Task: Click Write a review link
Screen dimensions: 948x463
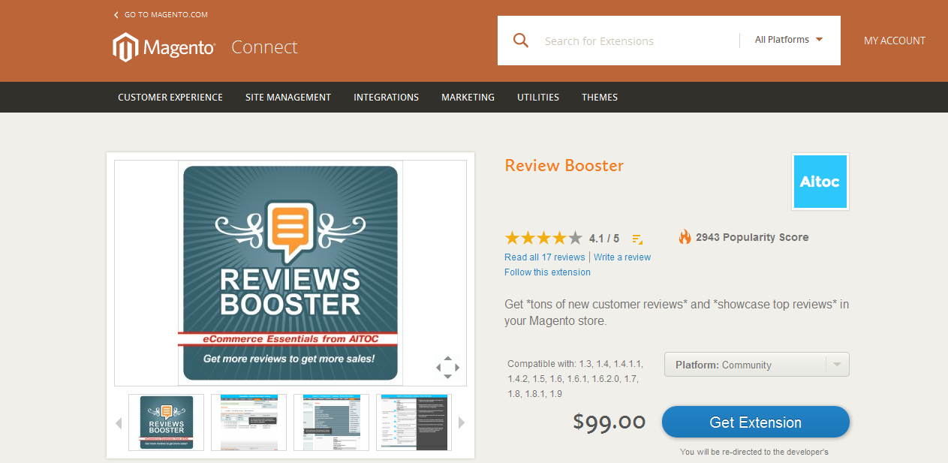Action: coord(622,257)
